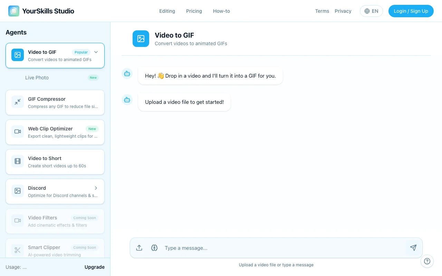The width and height of the screenshot is (442, 276).
Task: Click 'AI-powered video trimming' description
Action: [x=54, y=255]
